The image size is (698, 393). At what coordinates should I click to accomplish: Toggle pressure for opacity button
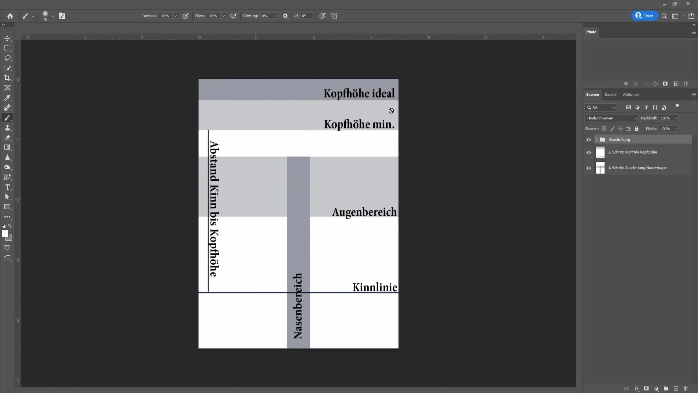tap(185, 16)
